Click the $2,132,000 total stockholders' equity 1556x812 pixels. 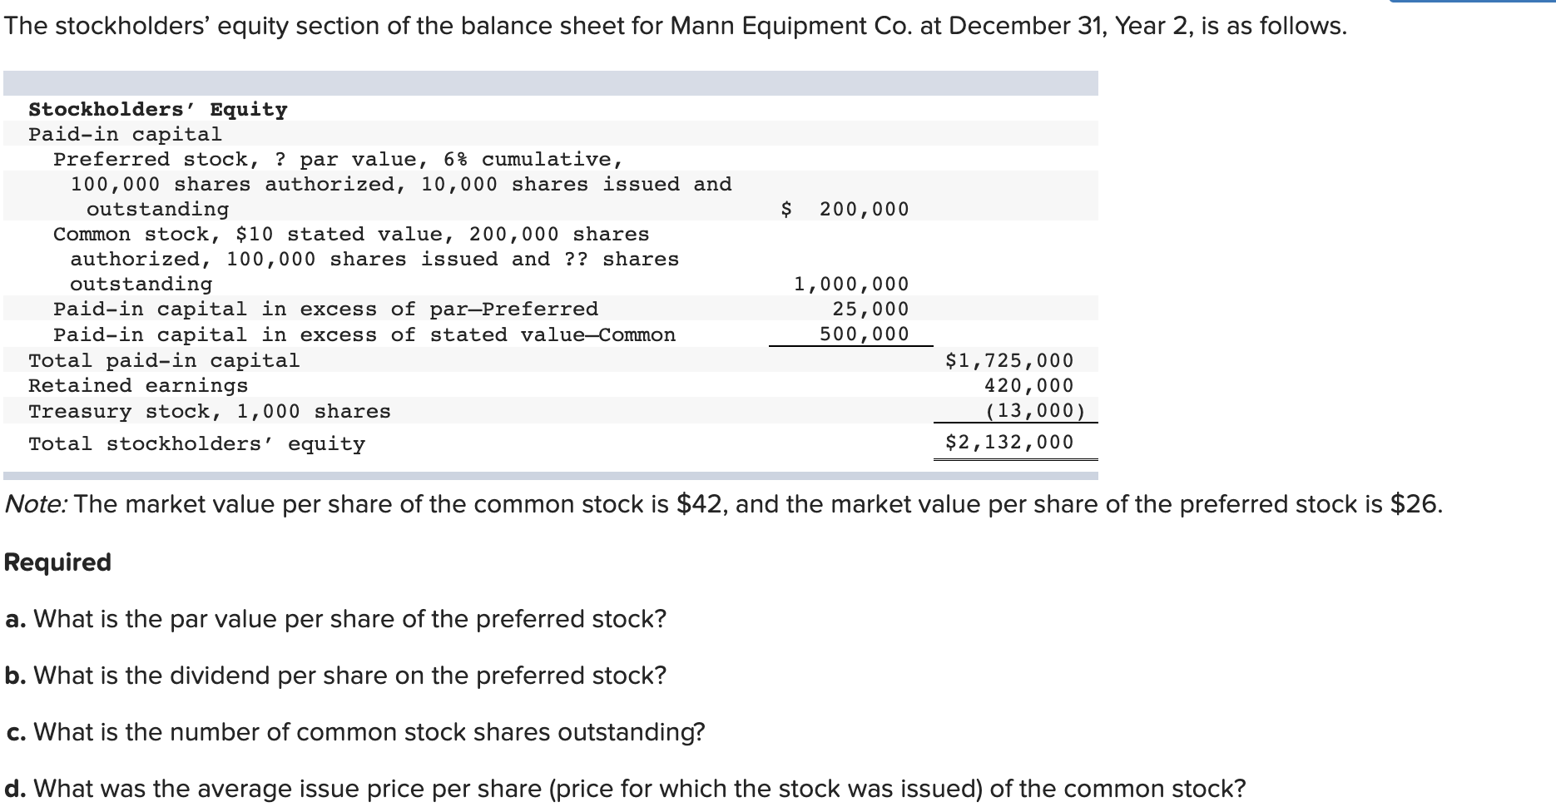point(1009,442)
